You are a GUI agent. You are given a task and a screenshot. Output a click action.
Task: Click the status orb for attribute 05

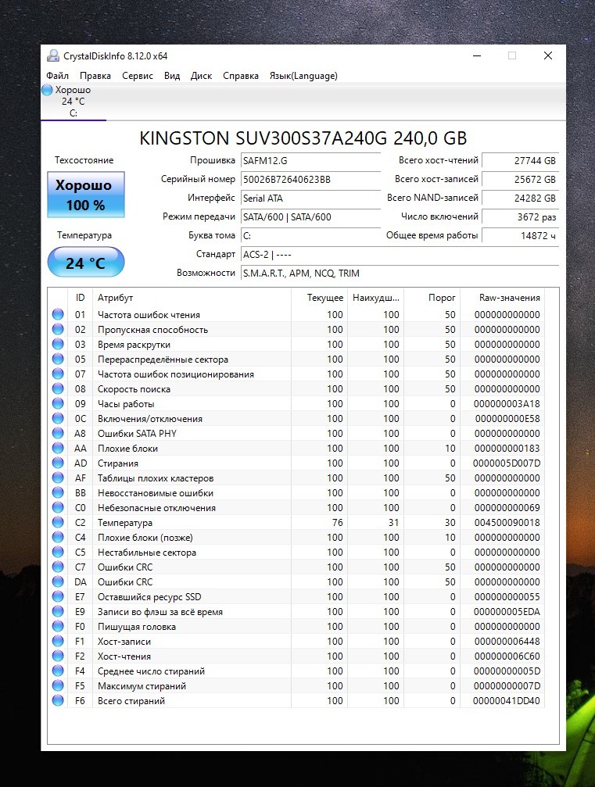click(x=58, y=359)
